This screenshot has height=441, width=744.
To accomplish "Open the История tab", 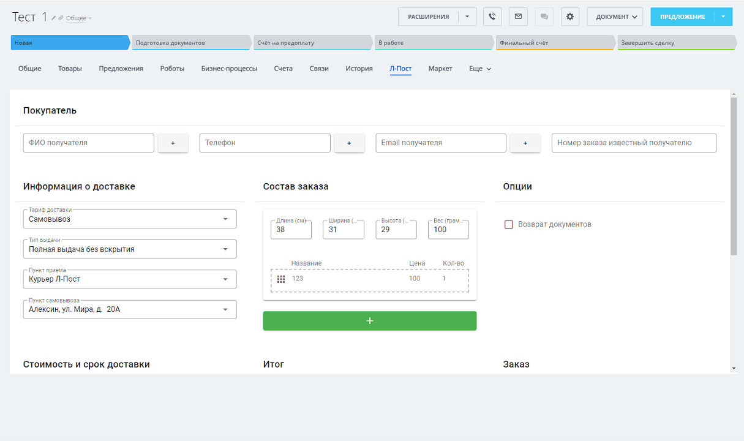I will (359, 69).
